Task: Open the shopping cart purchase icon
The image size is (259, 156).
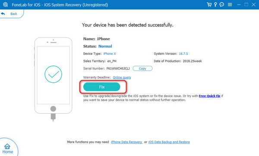Action: [209, 5]
